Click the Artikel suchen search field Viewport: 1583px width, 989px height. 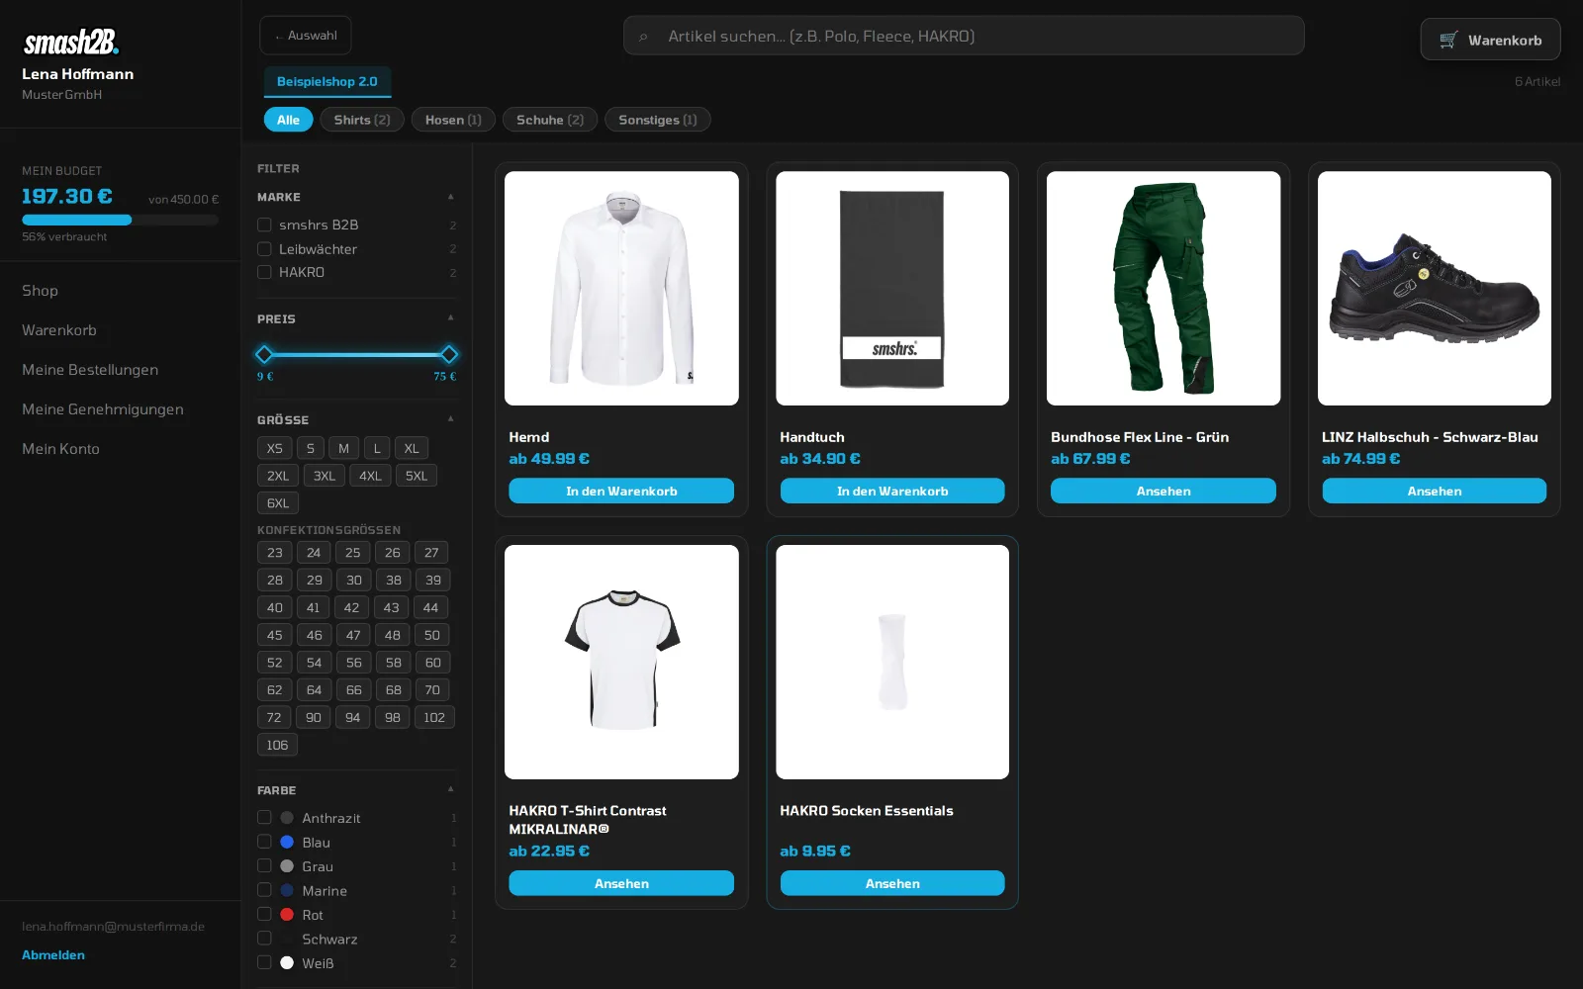[964, 36]
